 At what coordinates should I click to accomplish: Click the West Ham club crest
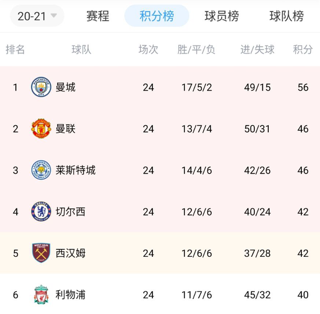pyautogui.click(x=41, y=253)
